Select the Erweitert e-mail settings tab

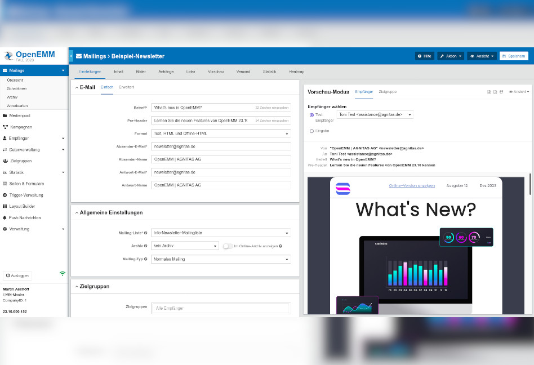click(126, 87)
